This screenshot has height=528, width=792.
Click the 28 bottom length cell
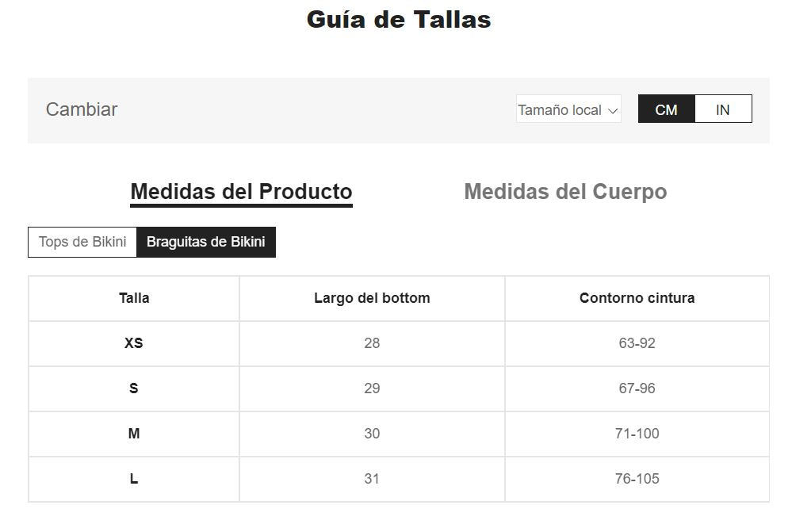tap(372, 343)
